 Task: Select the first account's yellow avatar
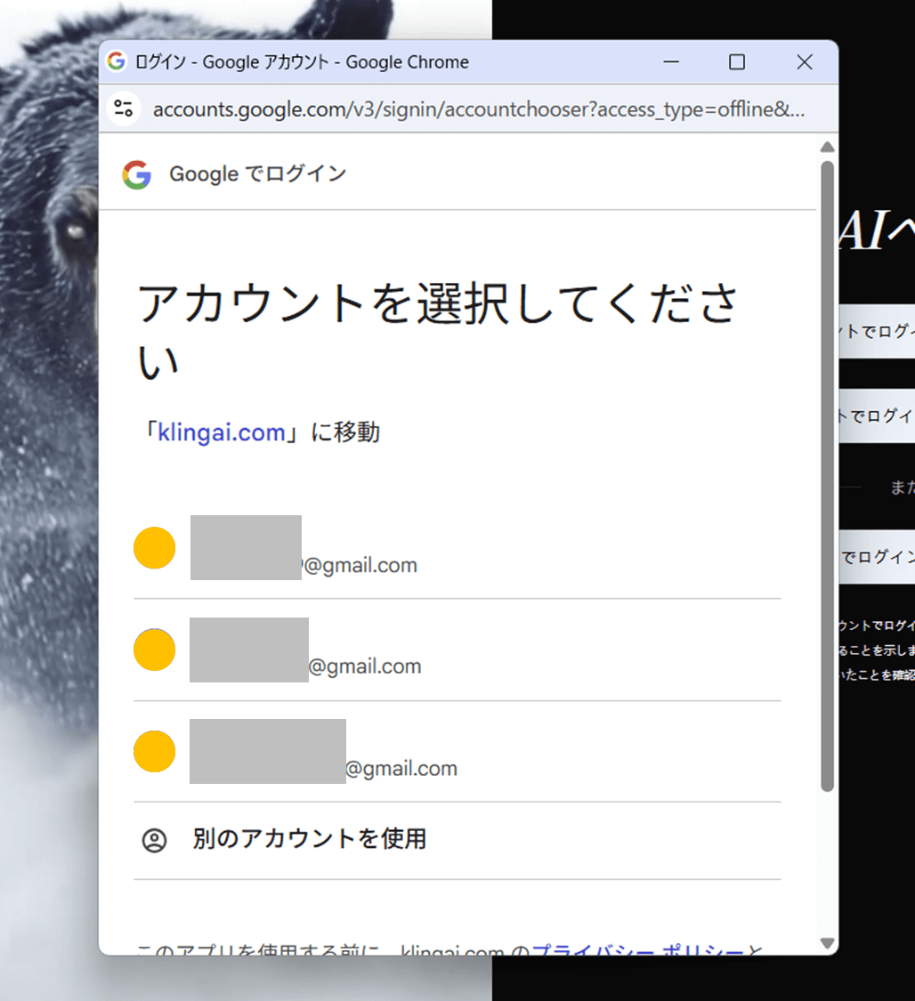[154, 548]
